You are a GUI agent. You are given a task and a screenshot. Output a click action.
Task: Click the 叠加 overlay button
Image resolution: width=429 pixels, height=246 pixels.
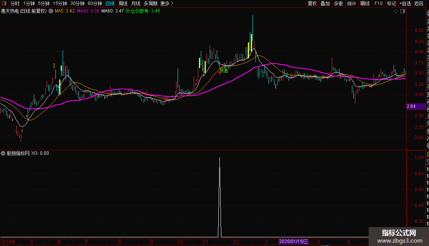325,3
